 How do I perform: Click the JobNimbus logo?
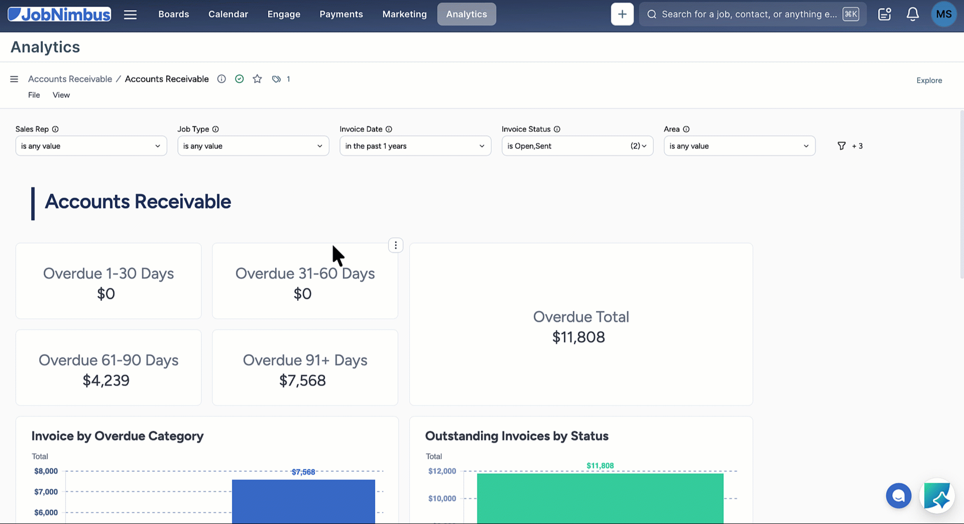59,14
